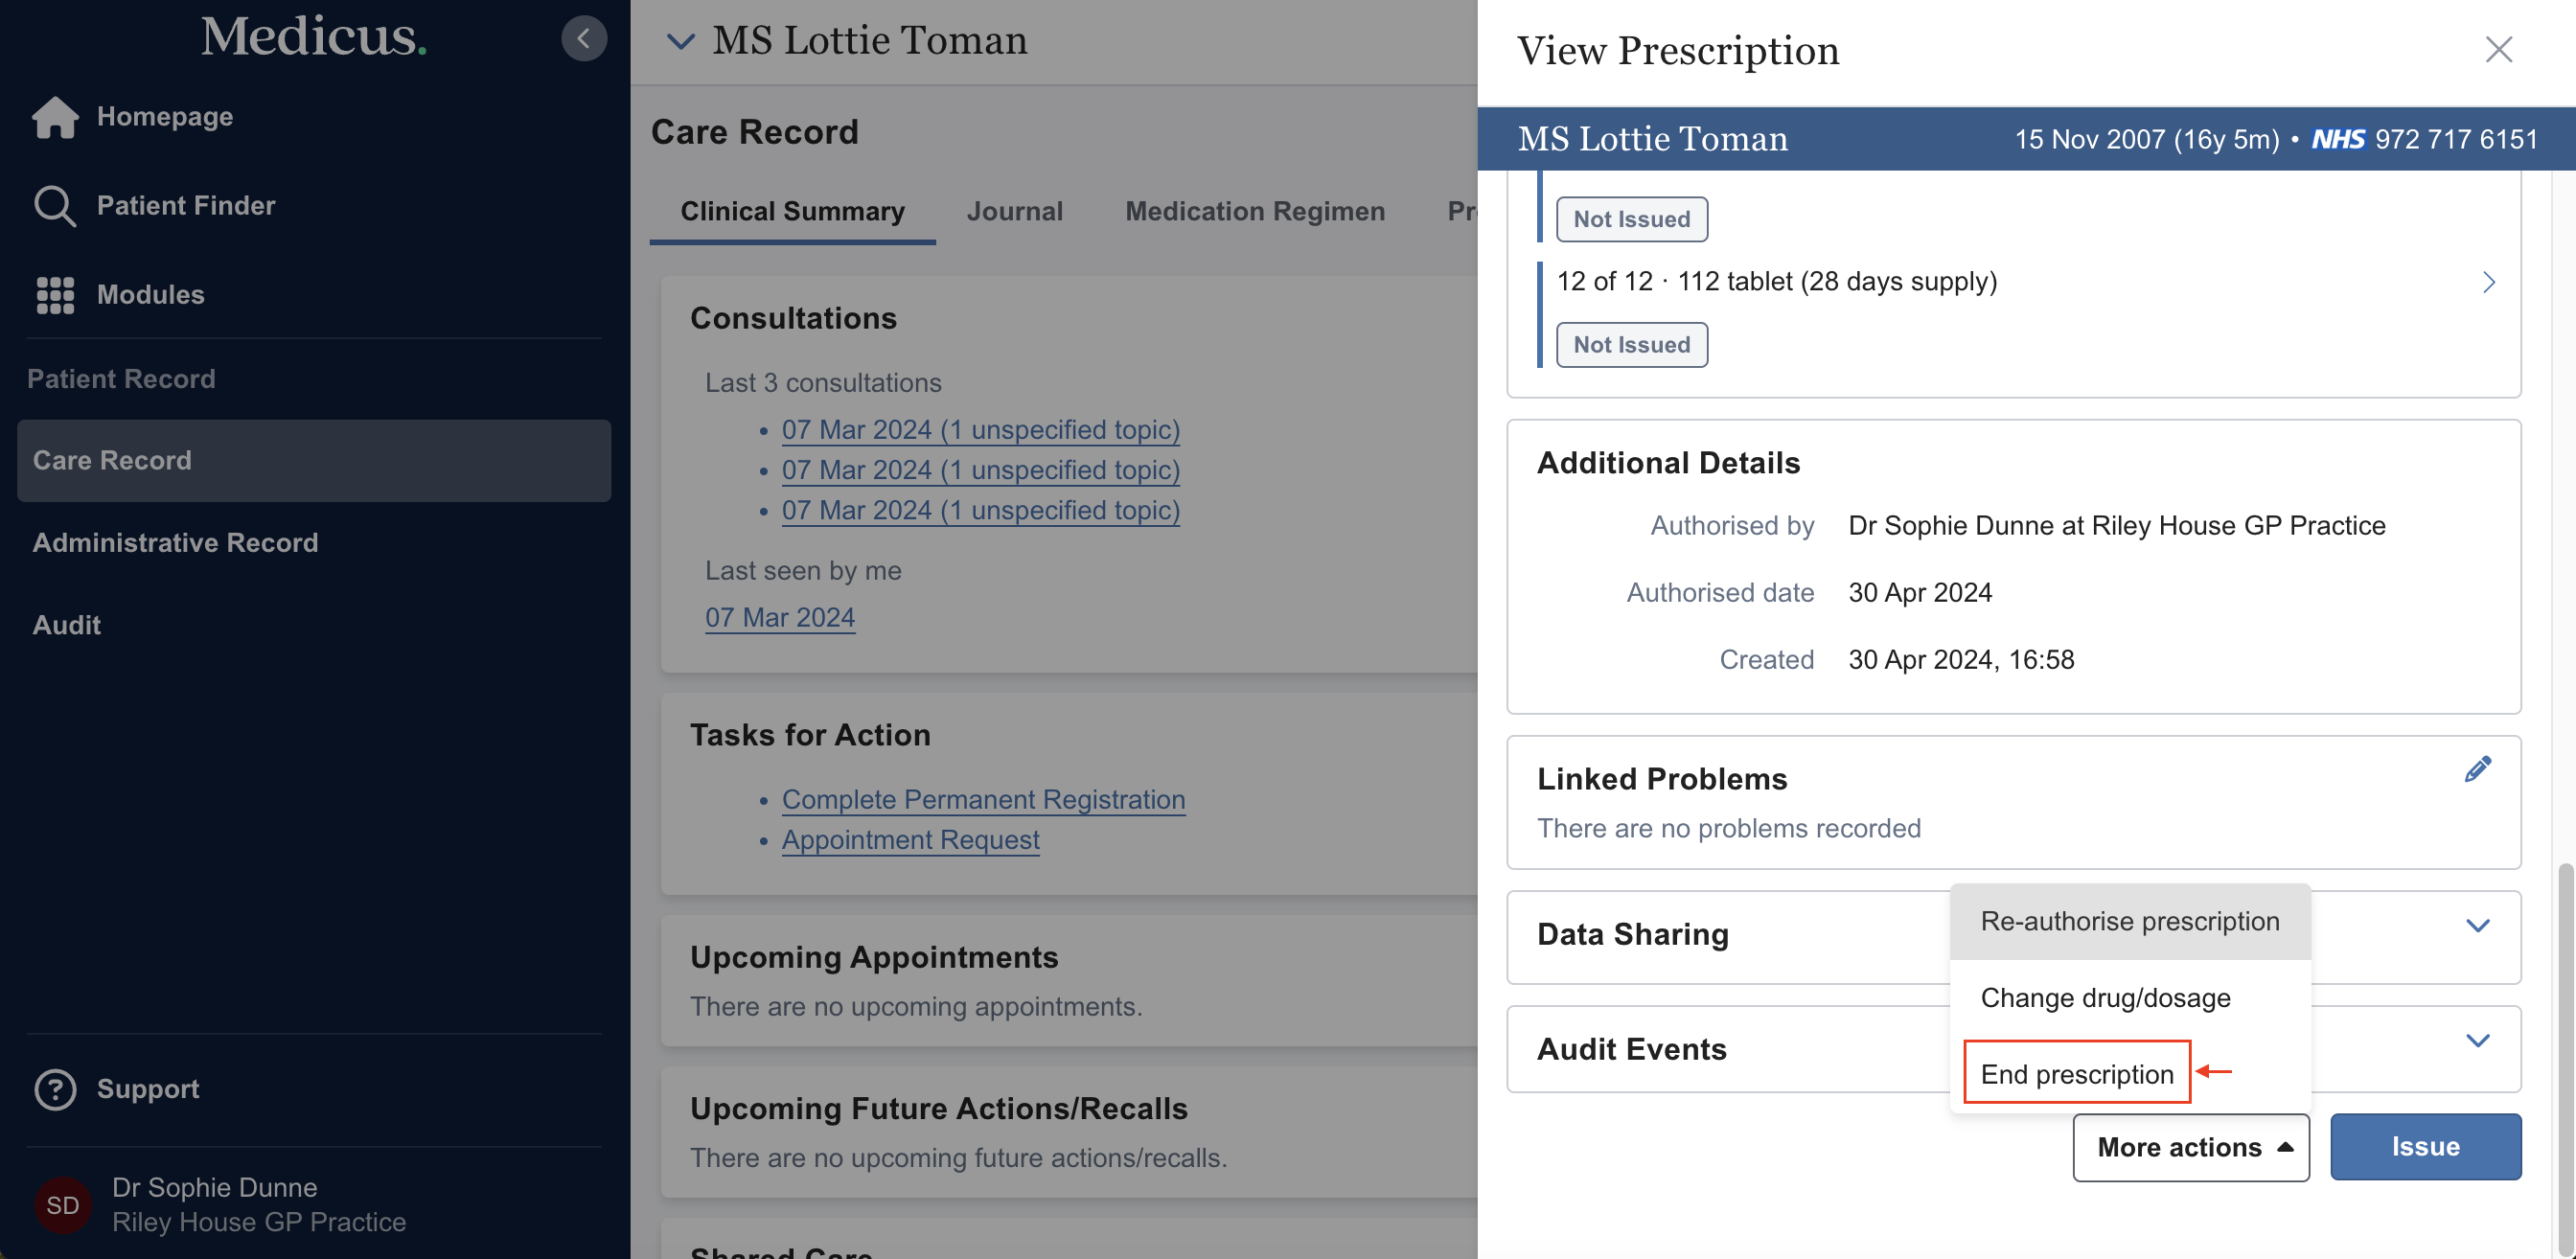This screenshot has width=2576, height=1259.
Task: Select End prescription menu option
Action: click(x=2076, y=1073)
